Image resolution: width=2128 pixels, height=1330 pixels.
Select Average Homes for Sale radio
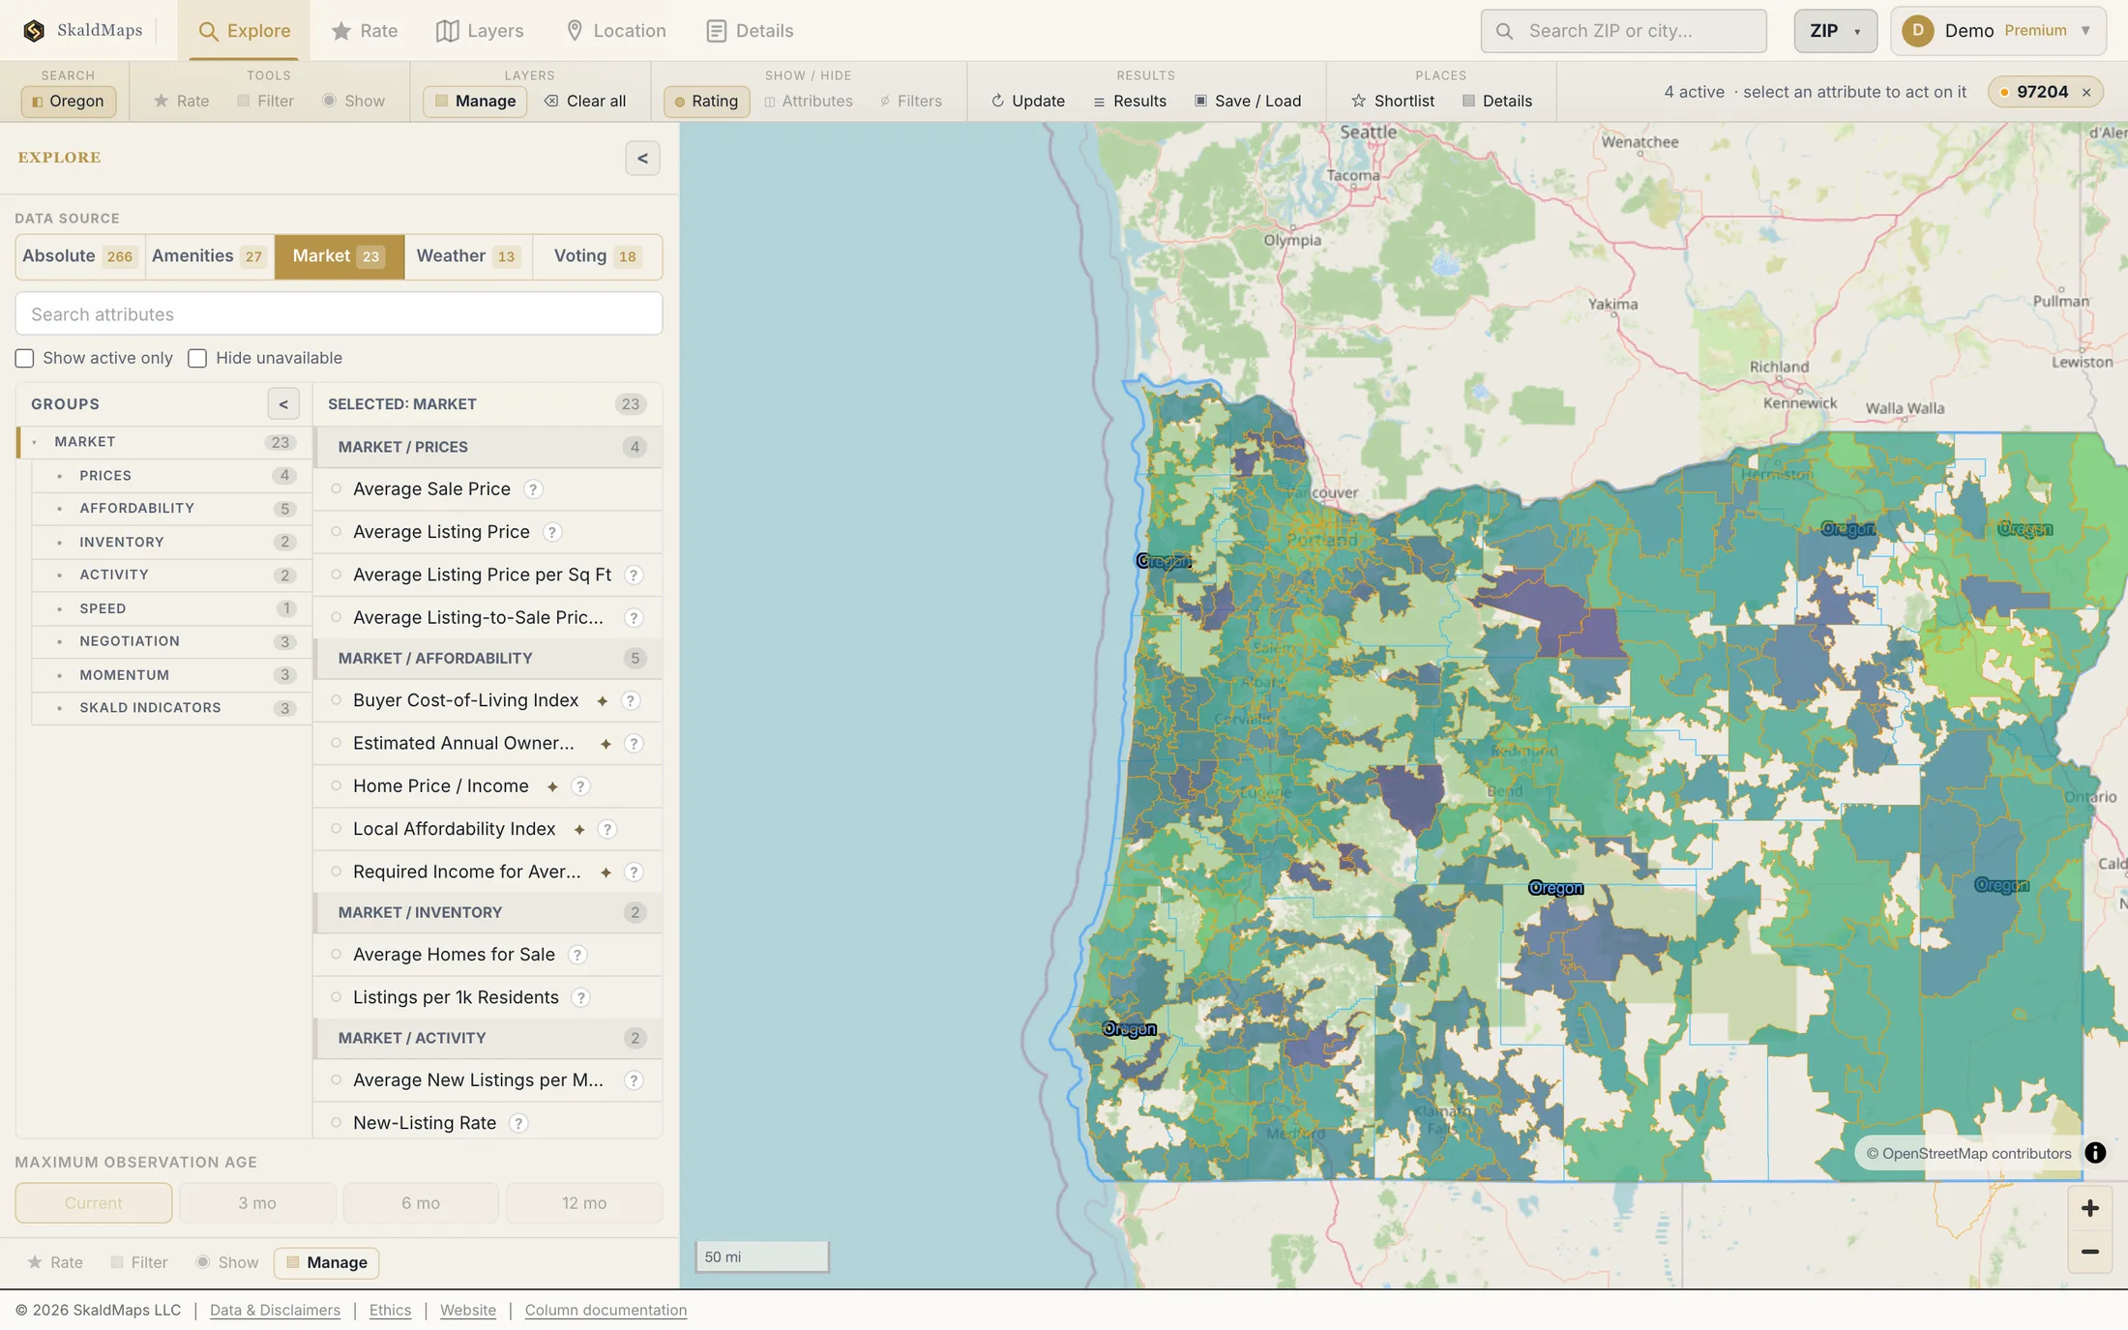(x=337, y=955)
